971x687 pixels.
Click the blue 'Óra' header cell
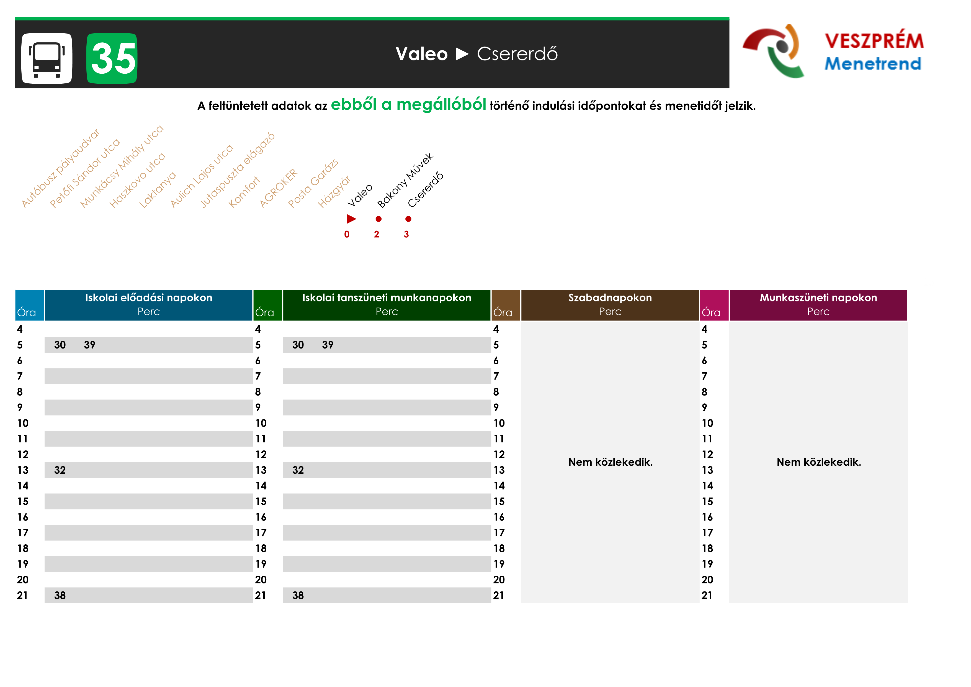coord(30,305)
